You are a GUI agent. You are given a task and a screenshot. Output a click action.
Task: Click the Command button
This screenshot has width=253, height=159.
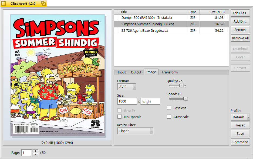coord(240,142)
